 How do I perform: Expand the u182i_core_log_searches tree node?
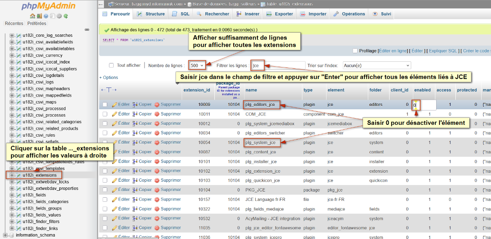pos(12,36)
